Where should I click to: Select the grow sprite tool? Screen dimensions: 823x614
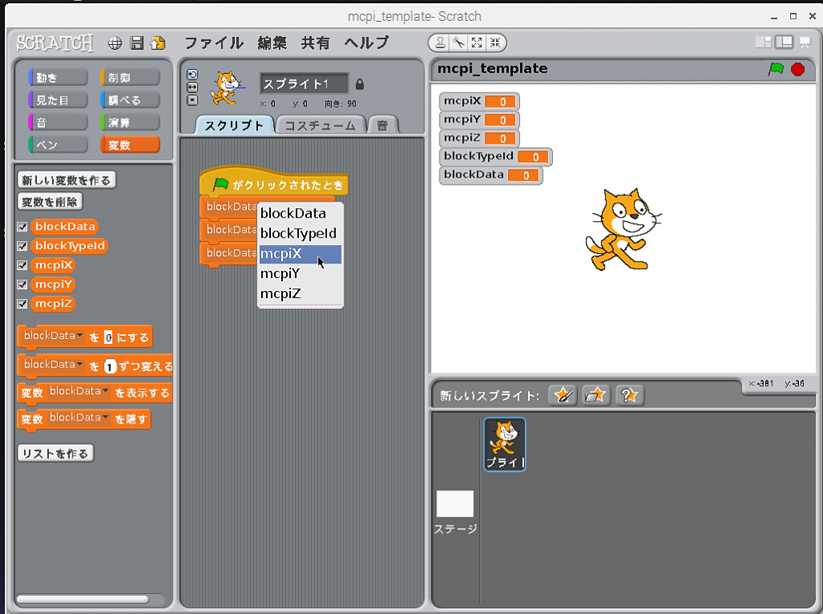pyautogui.click(x=477, y=43)
